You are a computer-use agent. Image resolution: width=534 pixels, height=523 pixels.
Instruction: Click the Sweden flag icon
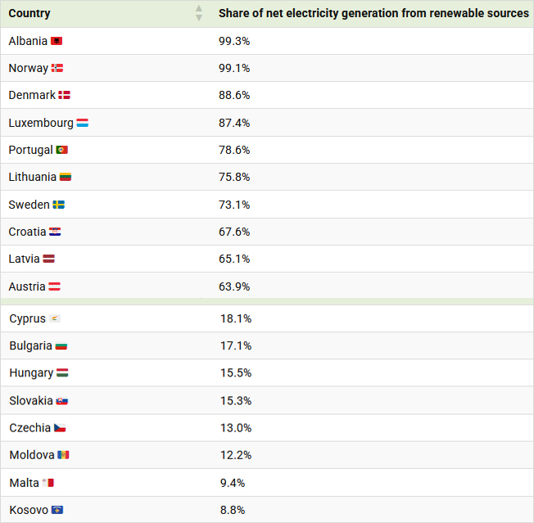59,205
